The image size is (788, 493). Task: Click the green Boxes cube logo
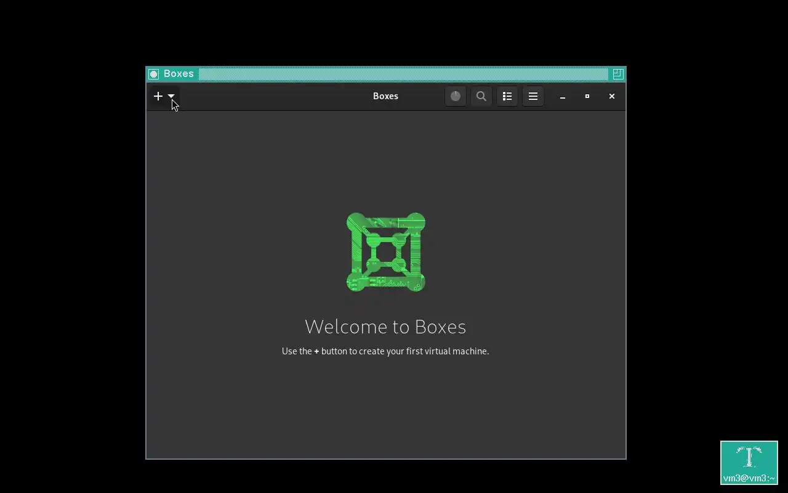(386, 252)
